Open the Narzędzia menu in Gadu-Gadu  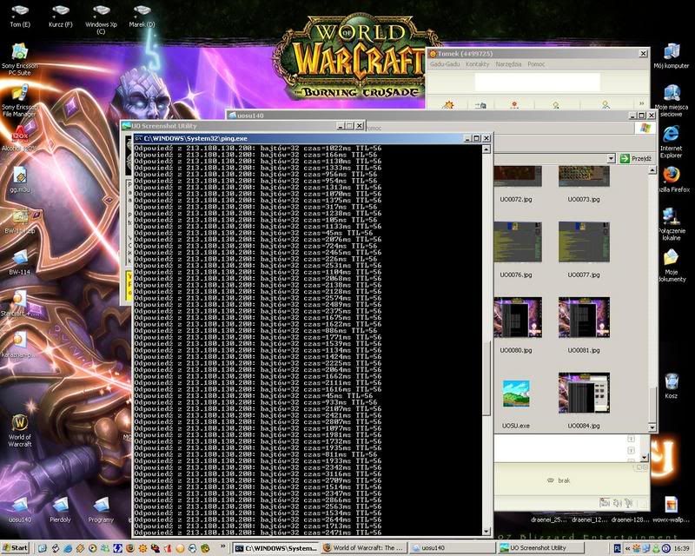click(x=508, y=64)
